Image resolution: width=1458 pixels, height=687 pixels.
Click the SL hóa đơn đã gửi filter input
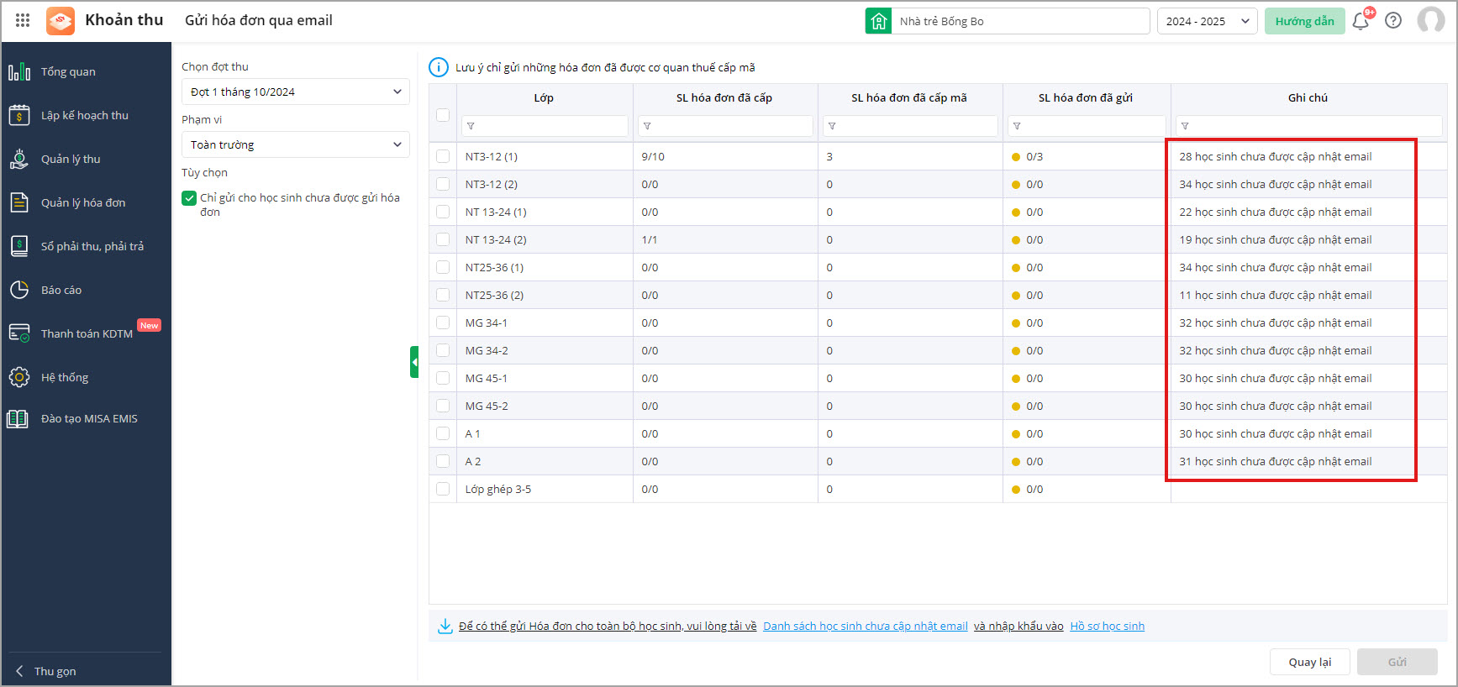[x=1087, y=126]
